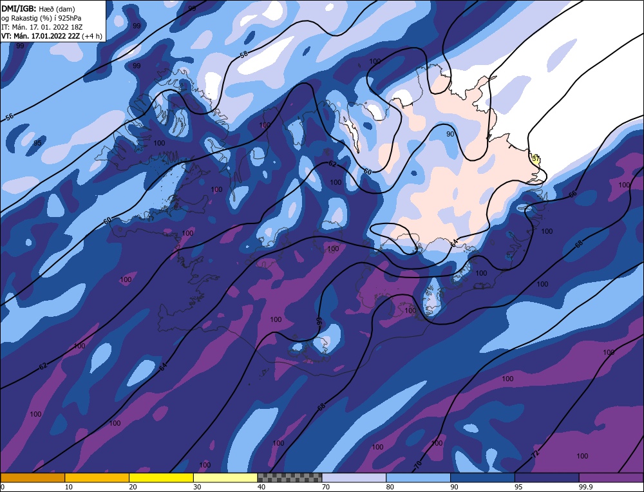Click the dark orange 0–10 legend swatch

(32, 477)
